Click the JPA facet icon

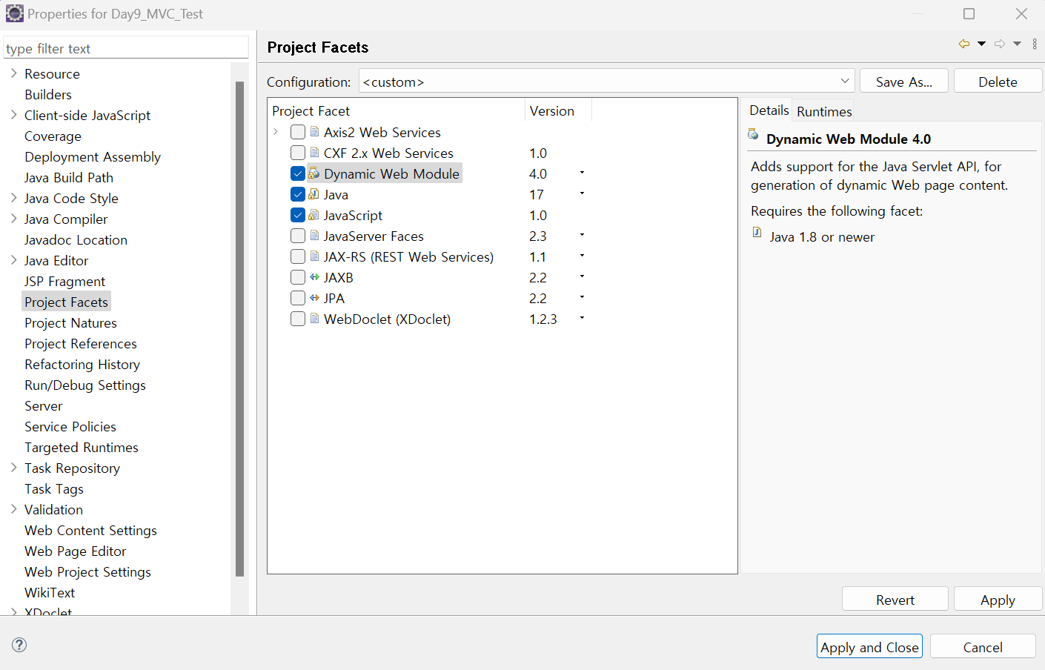point(314,298)
